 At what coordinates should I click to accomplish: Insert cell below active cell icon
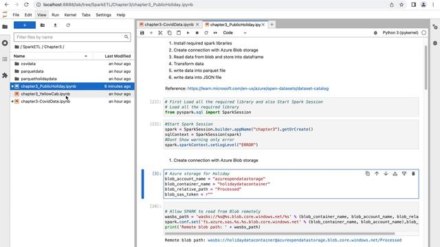click(x=404, y=174)
